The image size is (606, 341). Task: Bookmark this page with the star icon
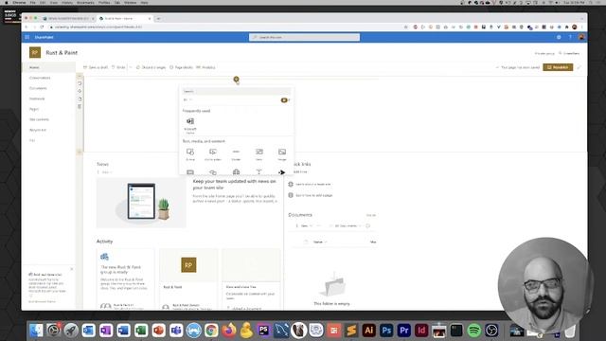click(x=406, y=27)
